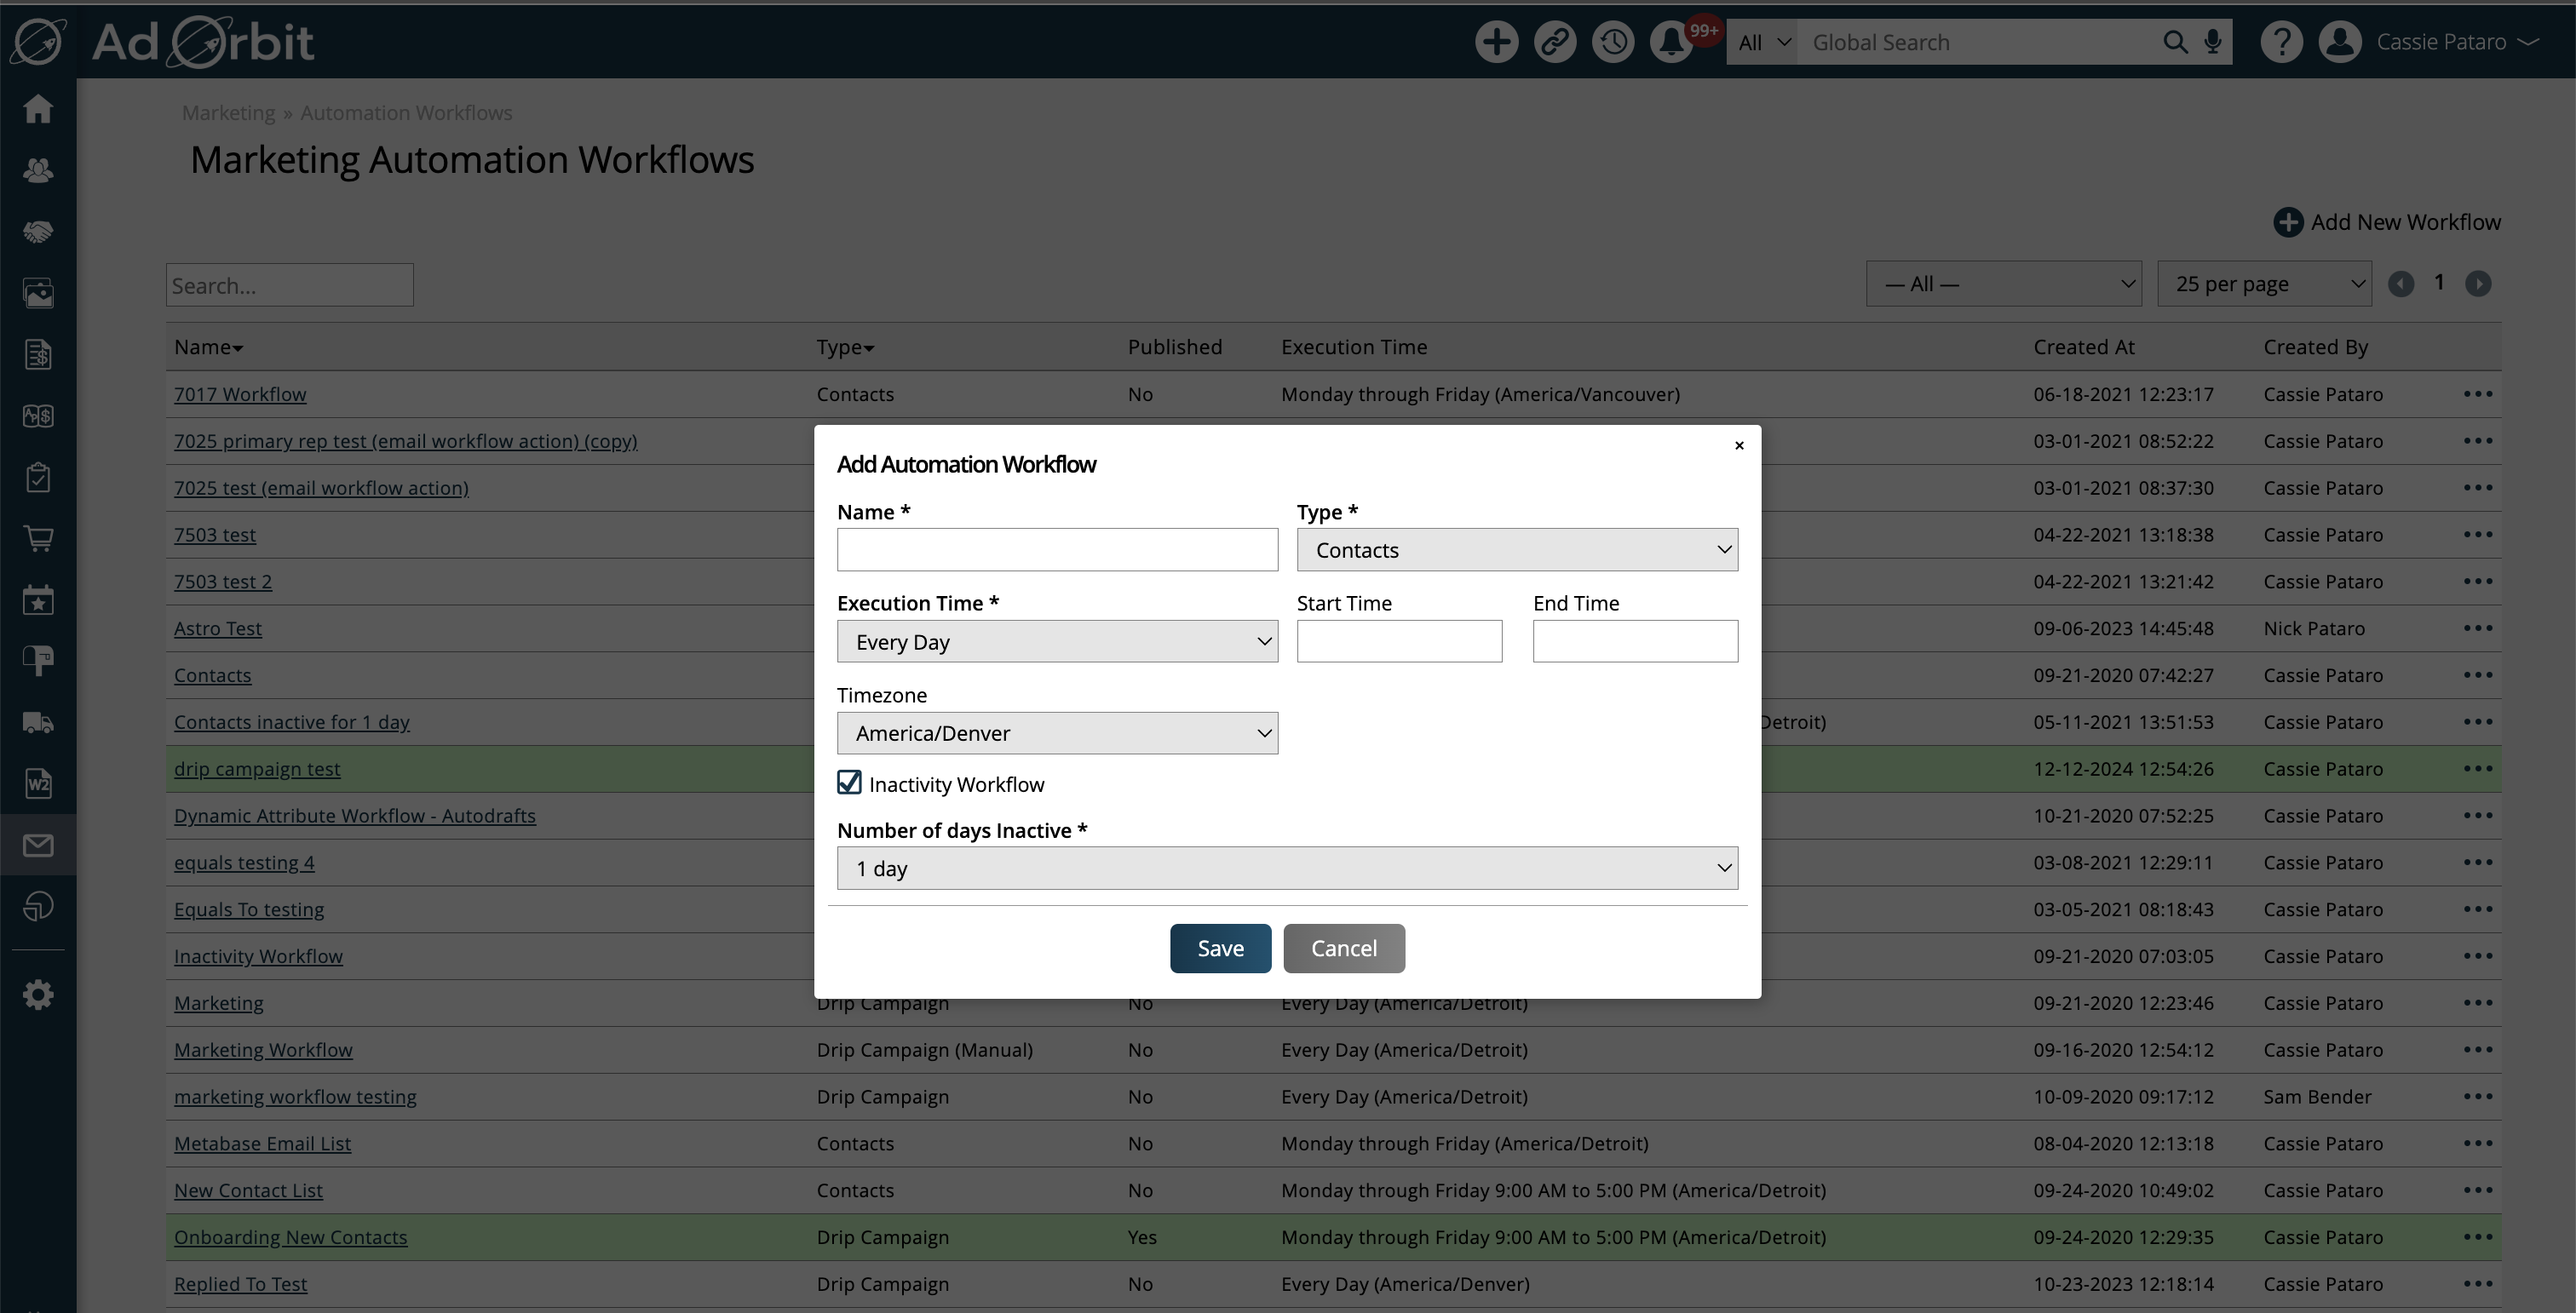Uncheck the Inactivity Workflow checkbox

850,783
